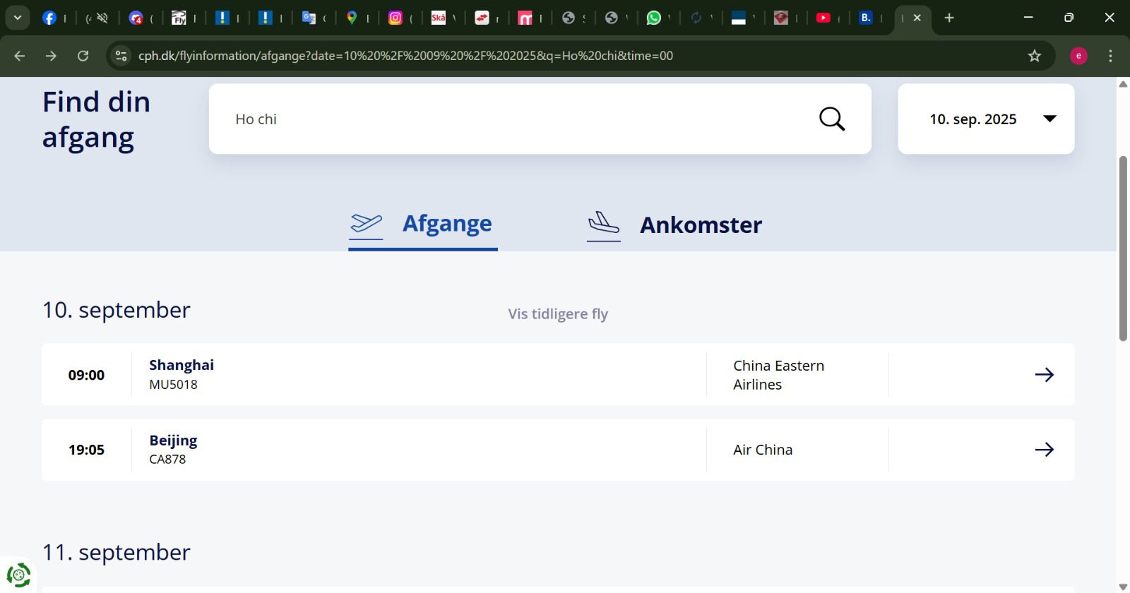The image size is (1130, 593).
Task: Open Beijing CA878 flight details arrow
Action: pyautogui.click(x=1044, y=450)
